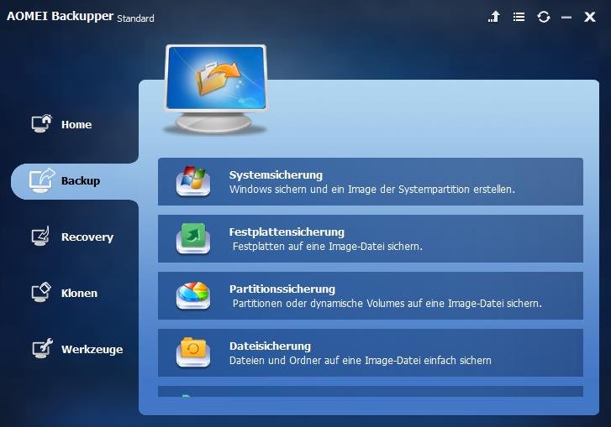This screenshot has height=427, width=611.
Task: Click the text 'Dateien und Ordner auf eine Image-Datei einfach sichern'
Action: 361,361
